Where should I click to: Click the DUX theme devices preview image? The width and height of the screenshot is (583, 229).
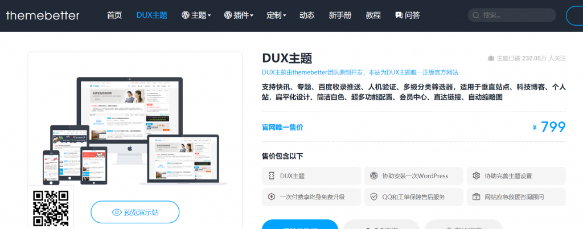135,131
